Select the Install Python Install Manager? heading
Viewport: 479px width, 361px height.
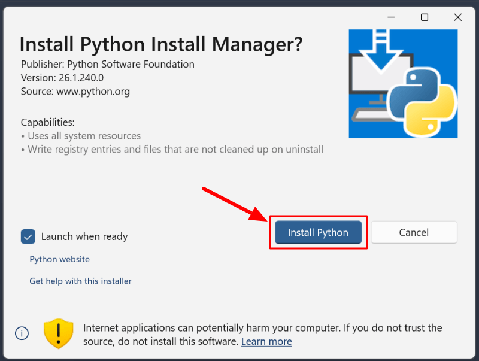tap(161, 44)
